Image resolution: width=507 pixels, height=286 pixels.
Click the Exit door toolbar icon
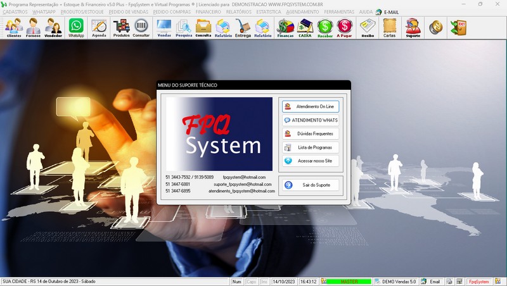click(x=458, y=28)
